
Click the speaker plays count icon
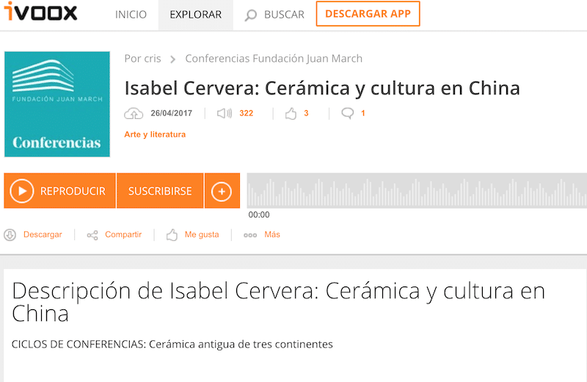pos(224,113)
